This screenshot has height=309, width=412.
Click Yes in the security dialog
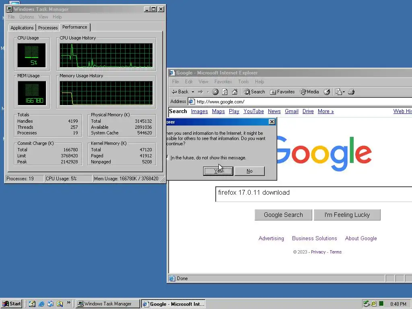coord(218,171)
